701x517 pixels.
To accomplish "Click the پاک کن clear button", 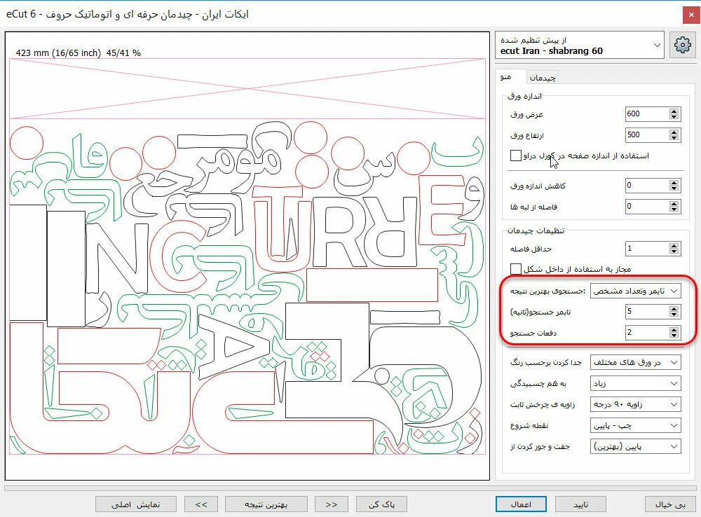I will coord(381,504).
